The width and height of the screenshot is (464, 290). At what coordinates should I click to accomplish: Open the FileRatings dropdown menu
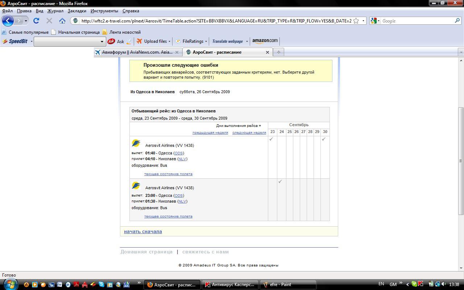(206, 41)
